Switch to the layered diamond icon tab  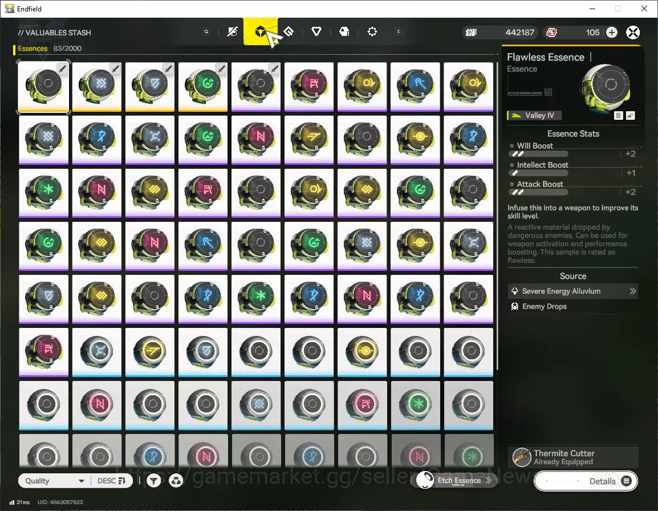289,31
